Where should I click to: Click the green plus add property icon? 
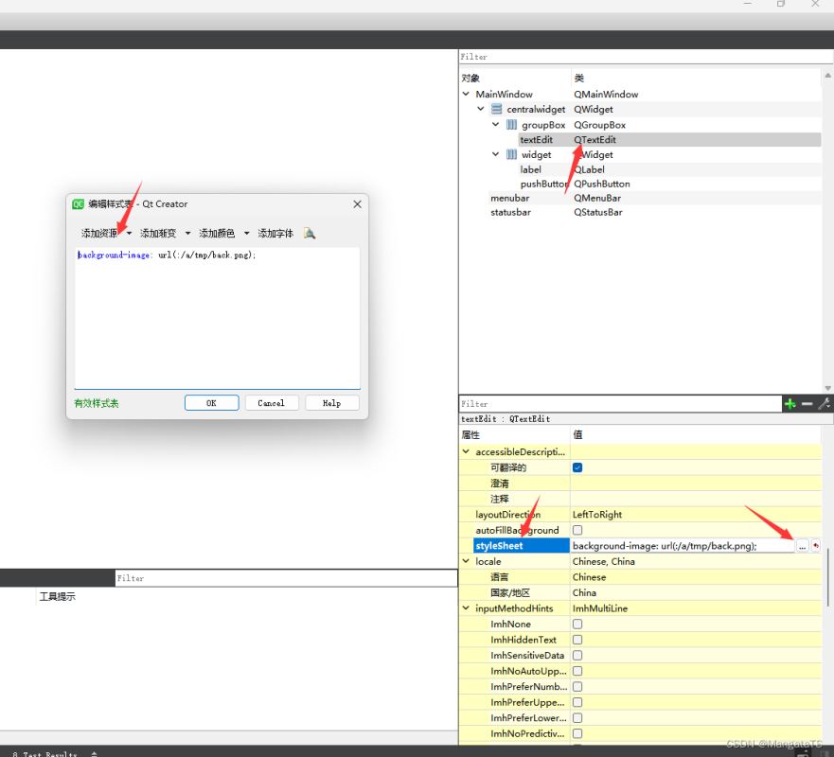click(x=790, y=404)
